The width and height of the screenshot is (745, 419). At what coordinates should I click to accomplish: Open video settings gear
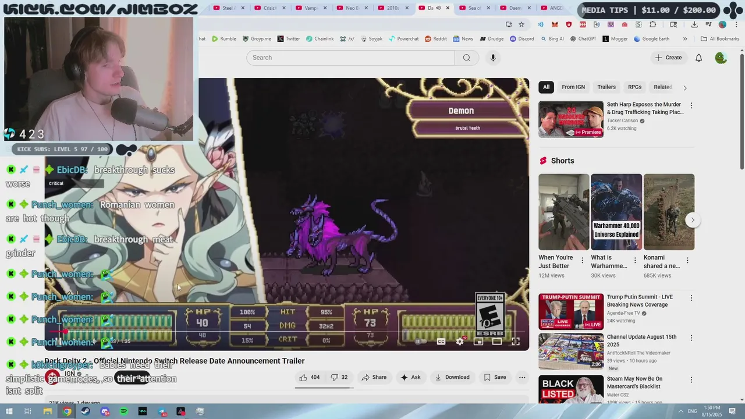(460, 342)
